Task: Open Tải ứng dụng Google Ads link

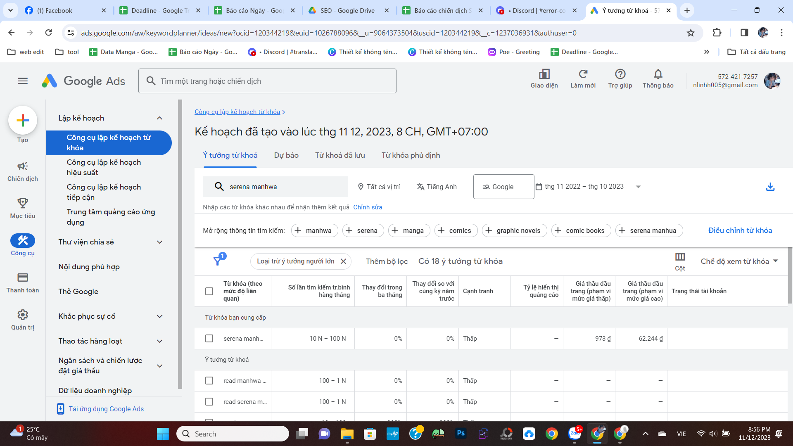Action: (x=106, y=409)
